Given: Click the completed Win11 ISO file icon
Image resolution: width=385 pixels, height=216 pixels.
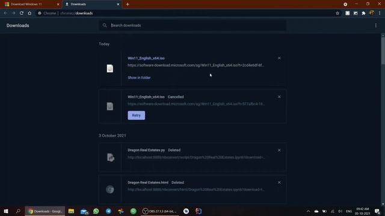Looking at the screenshot, I should [x=110, y=68].
